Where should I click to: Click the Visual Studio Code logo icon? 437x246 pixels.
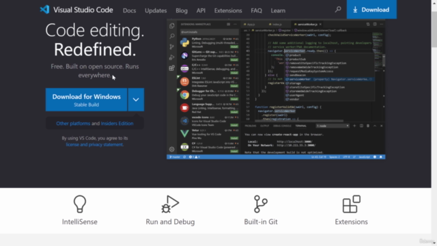pos(44,10)
